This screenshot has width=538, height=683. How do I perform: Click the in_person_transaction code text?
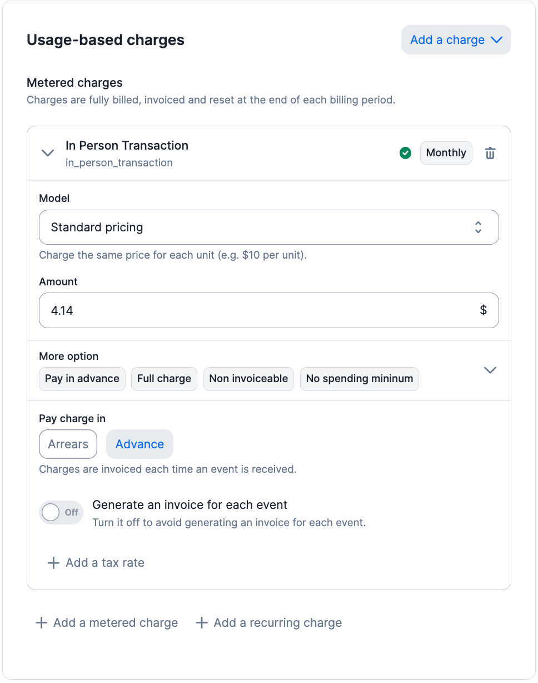coord(119,163)
